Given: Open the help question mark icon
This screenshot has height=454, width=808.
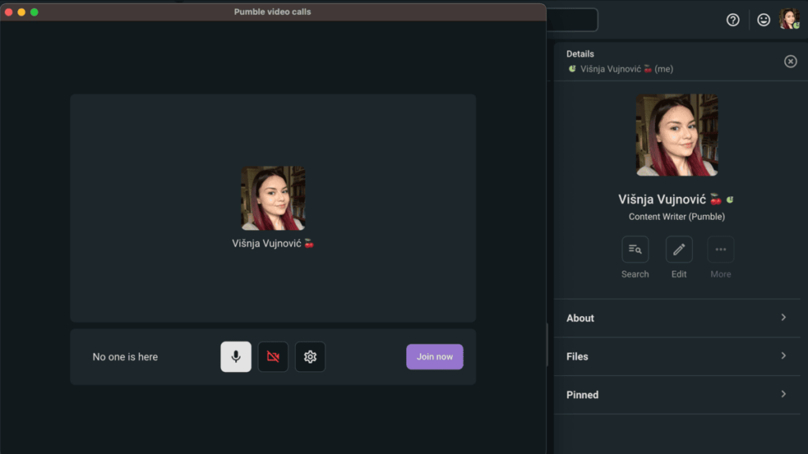Looking at the screenshot, I should [x=733, y=20].
